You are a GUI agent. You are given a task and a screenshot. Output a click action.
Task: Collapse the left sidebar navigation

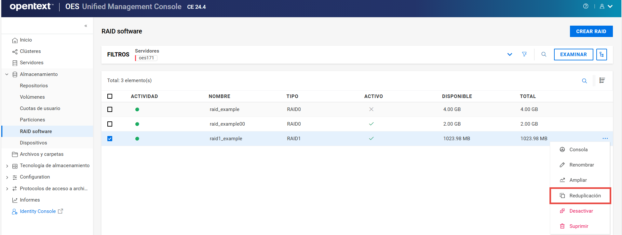86,26
